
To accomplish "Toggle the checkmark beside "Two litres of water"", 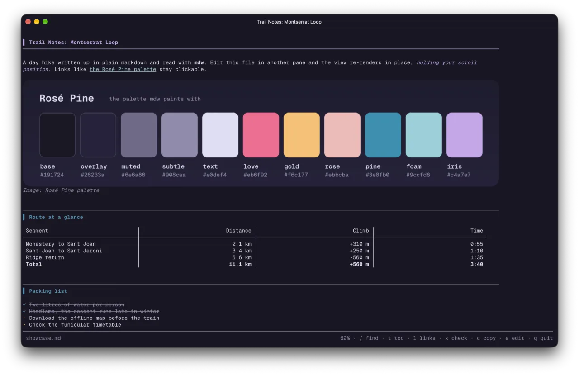I will [x=24, y=305].
